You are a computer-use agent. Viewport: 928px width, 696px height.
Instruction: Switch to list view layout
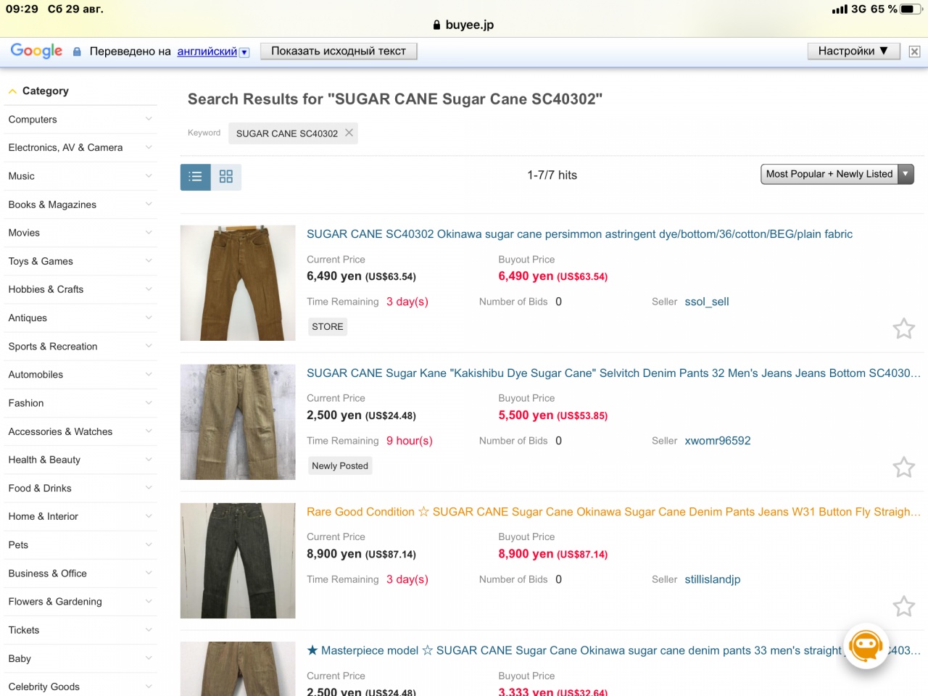196,177
